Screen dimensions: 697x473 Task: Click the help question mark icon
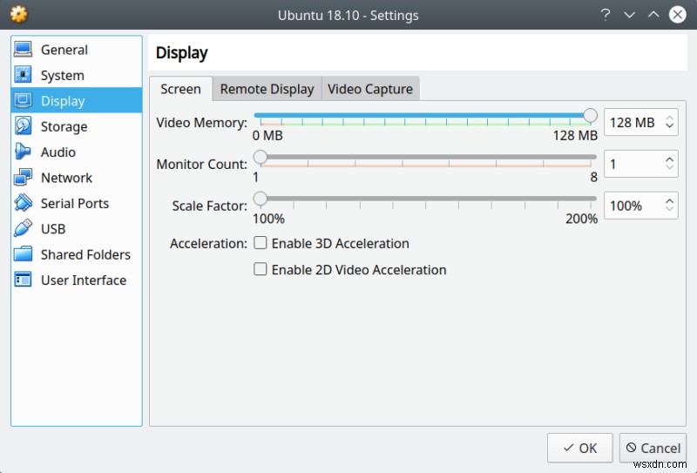(x=605, y=15)
